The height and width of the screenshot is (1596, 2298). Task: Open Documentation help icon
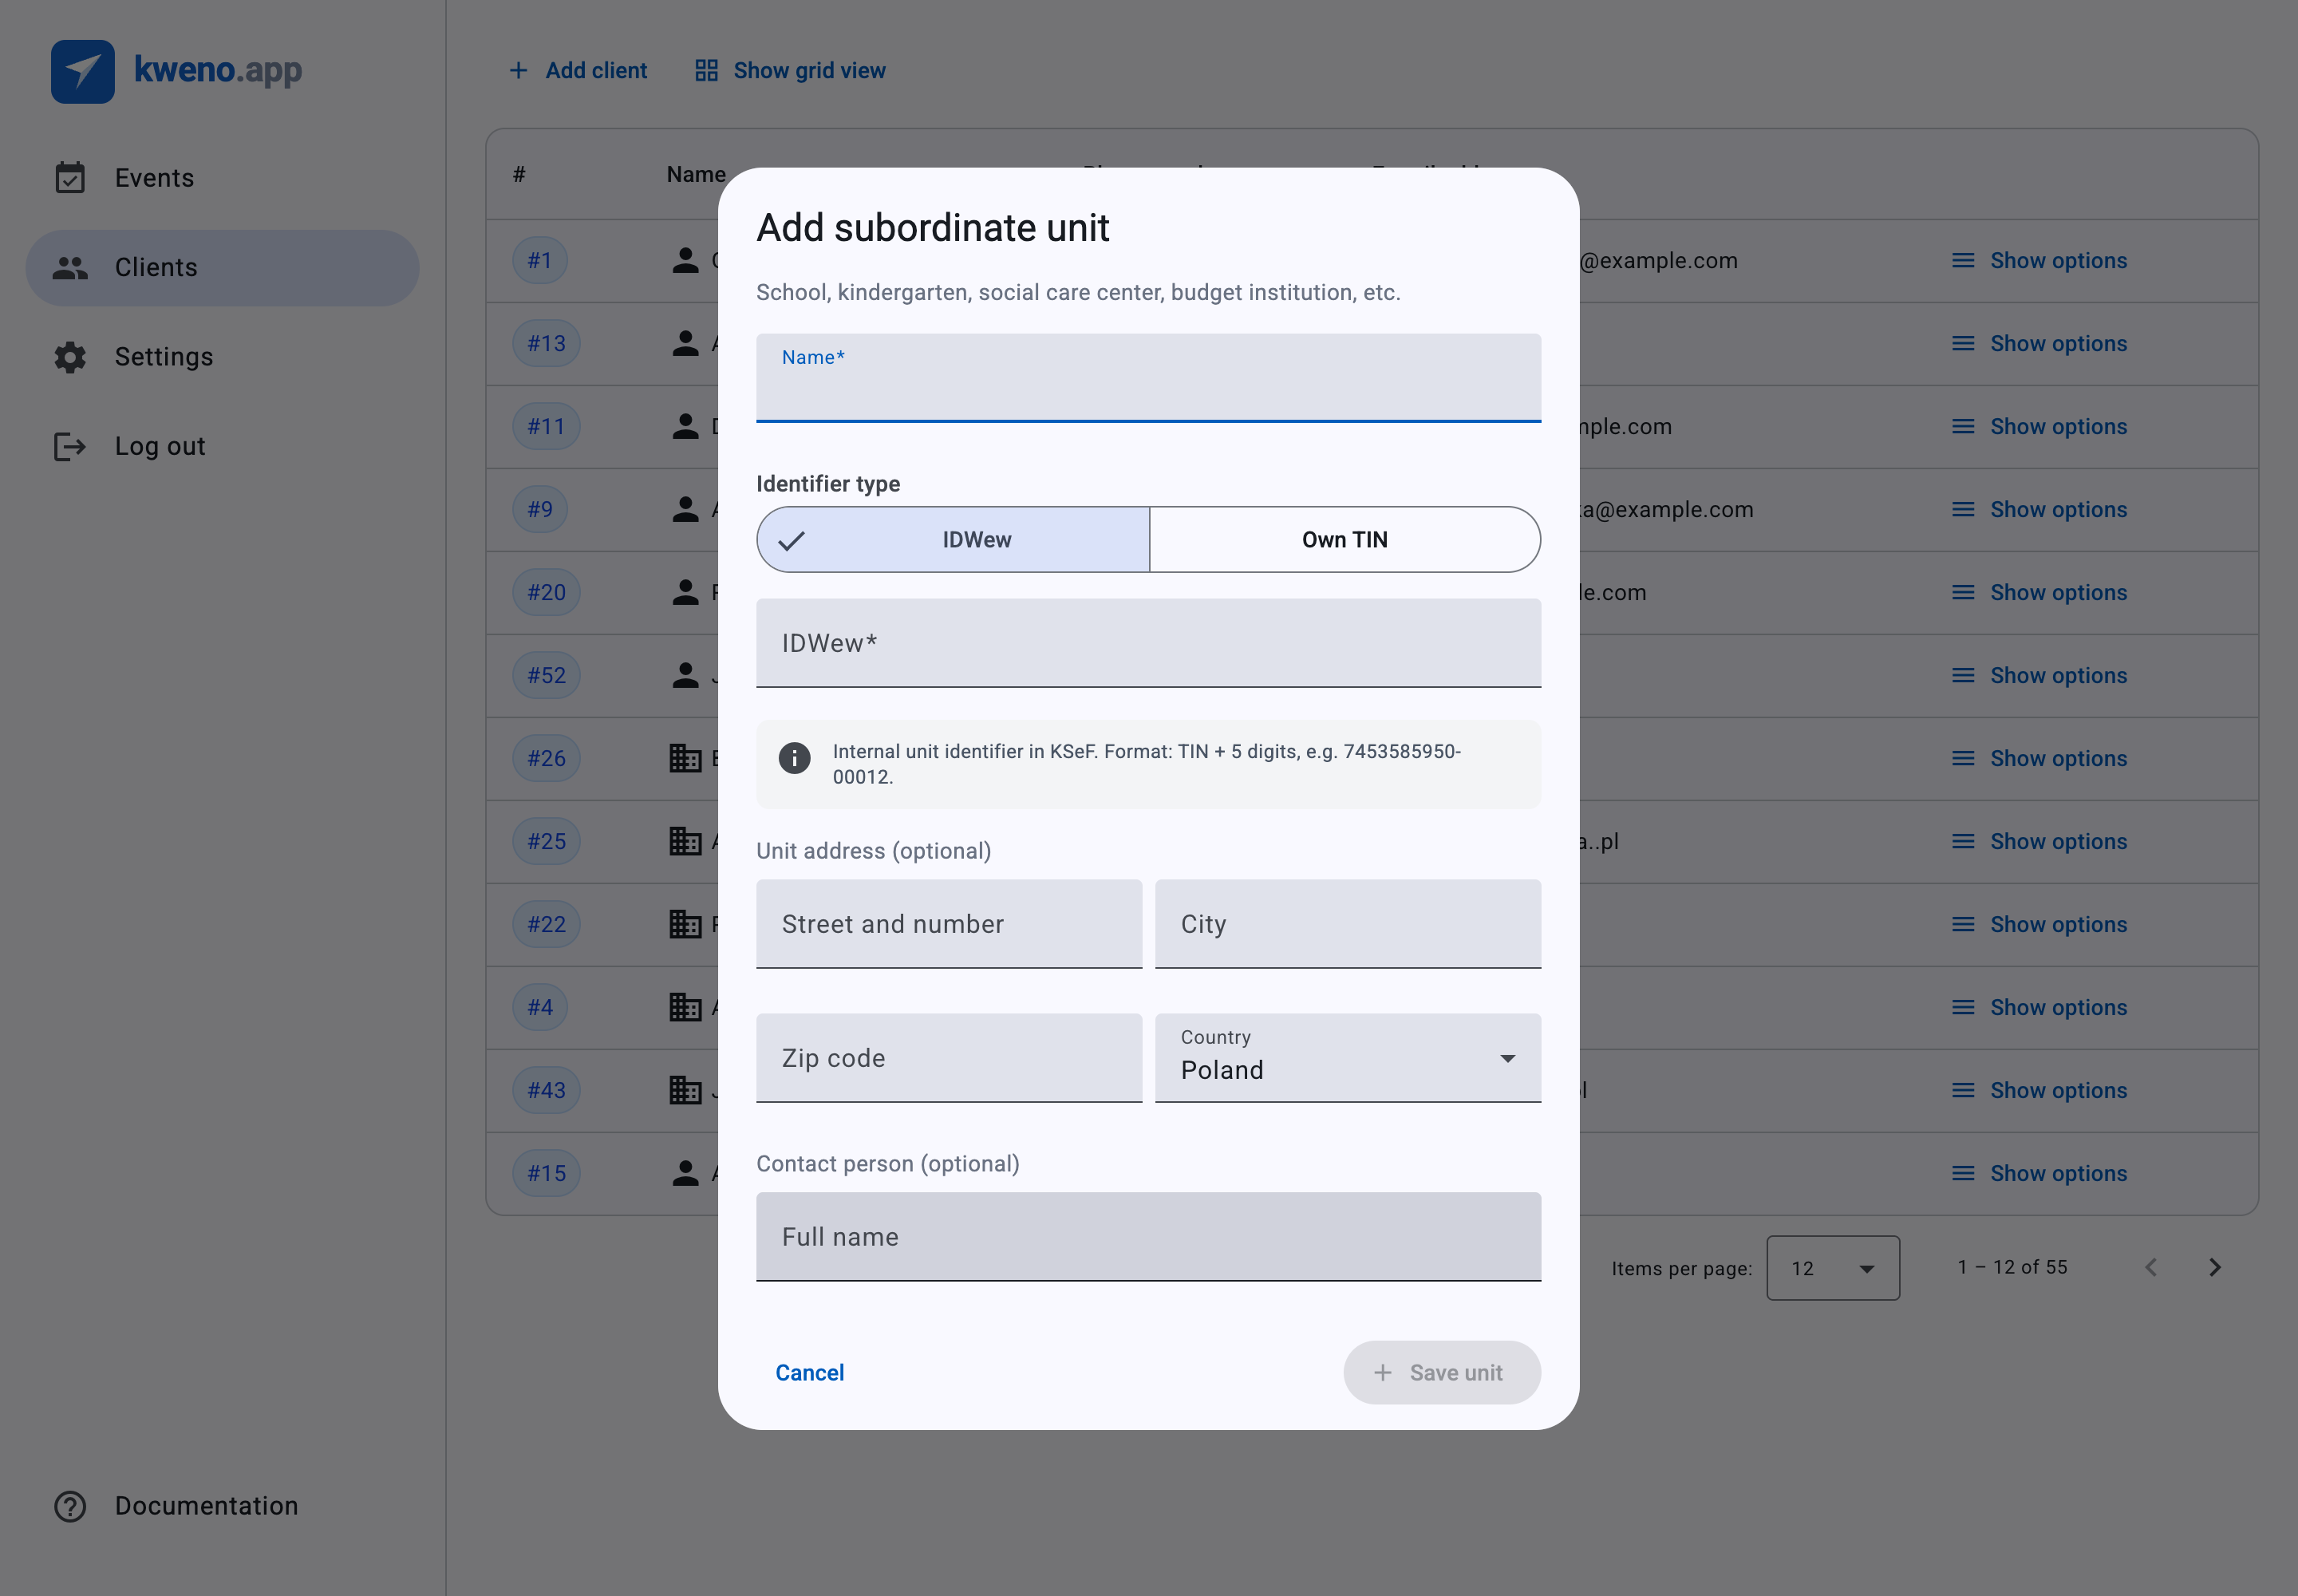70,1506
